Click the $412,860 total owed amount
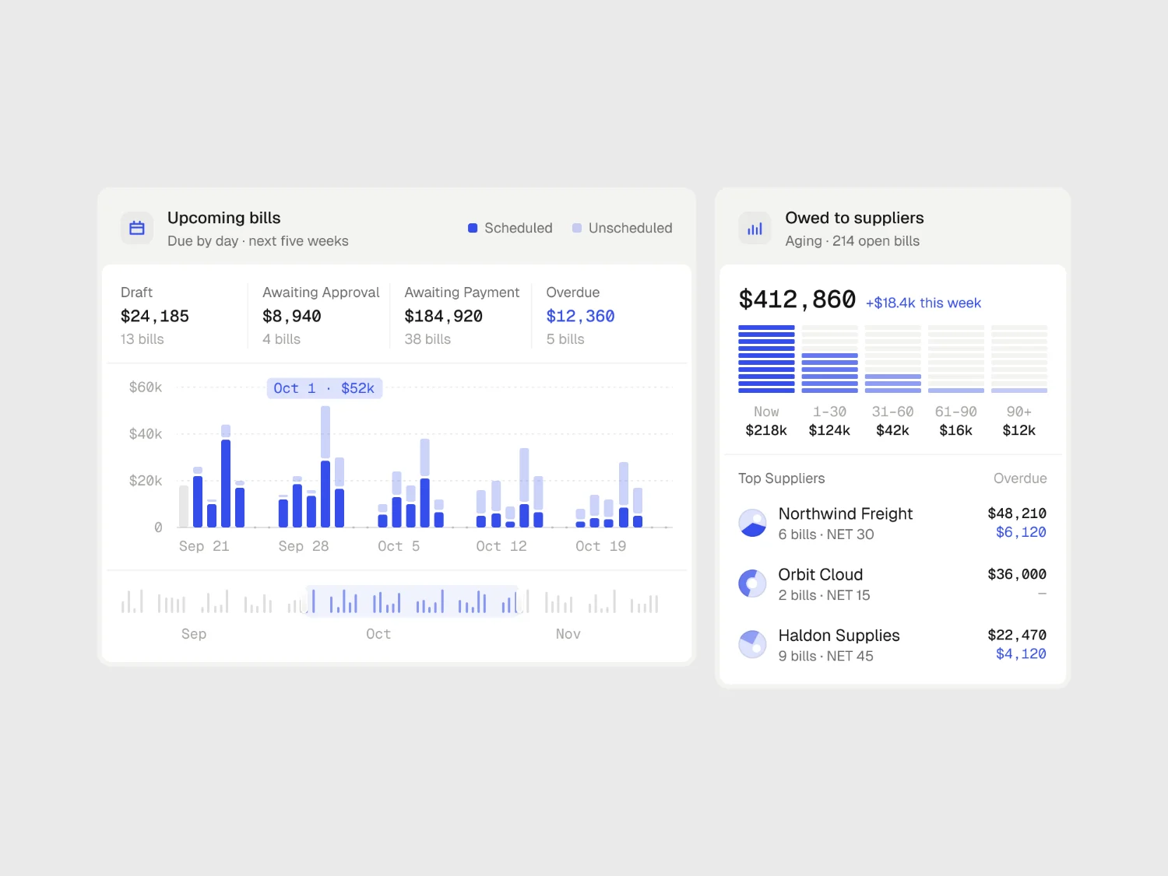Viewport: 1168px width, 876px height. [797, 300]
